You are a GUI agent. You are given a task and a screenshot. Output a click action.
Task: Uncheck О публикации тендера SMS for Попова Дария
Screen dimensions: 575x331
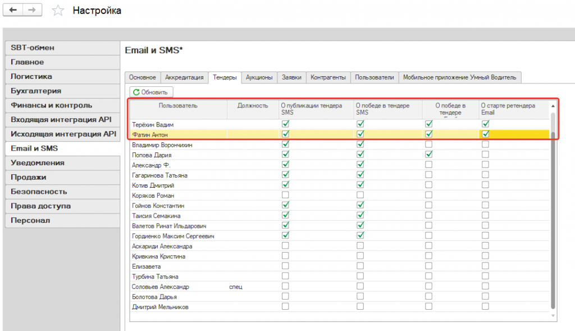click(285, 155)
